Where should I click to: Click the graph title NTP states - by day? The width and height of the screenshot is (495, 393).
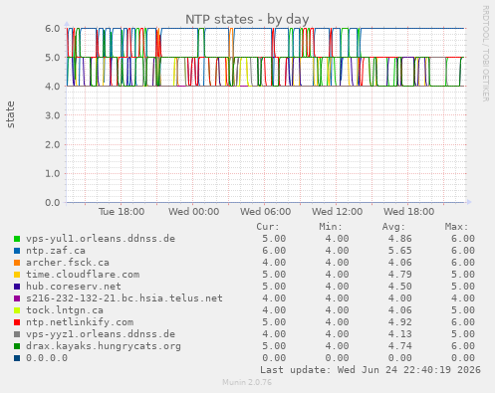pyautogui.click(x=247, y=19)
